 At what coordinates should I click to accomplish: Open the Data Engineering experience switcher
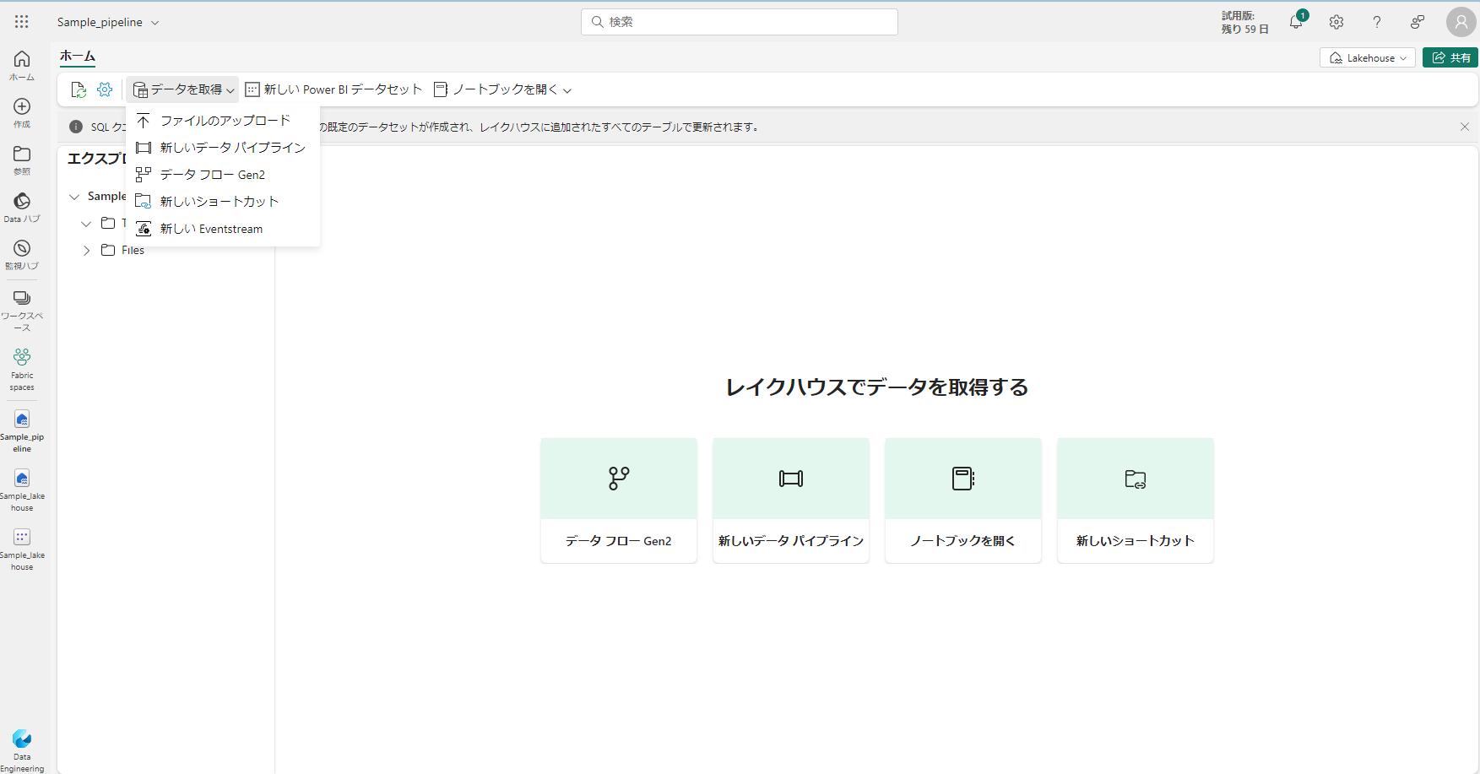pos(22,750)
